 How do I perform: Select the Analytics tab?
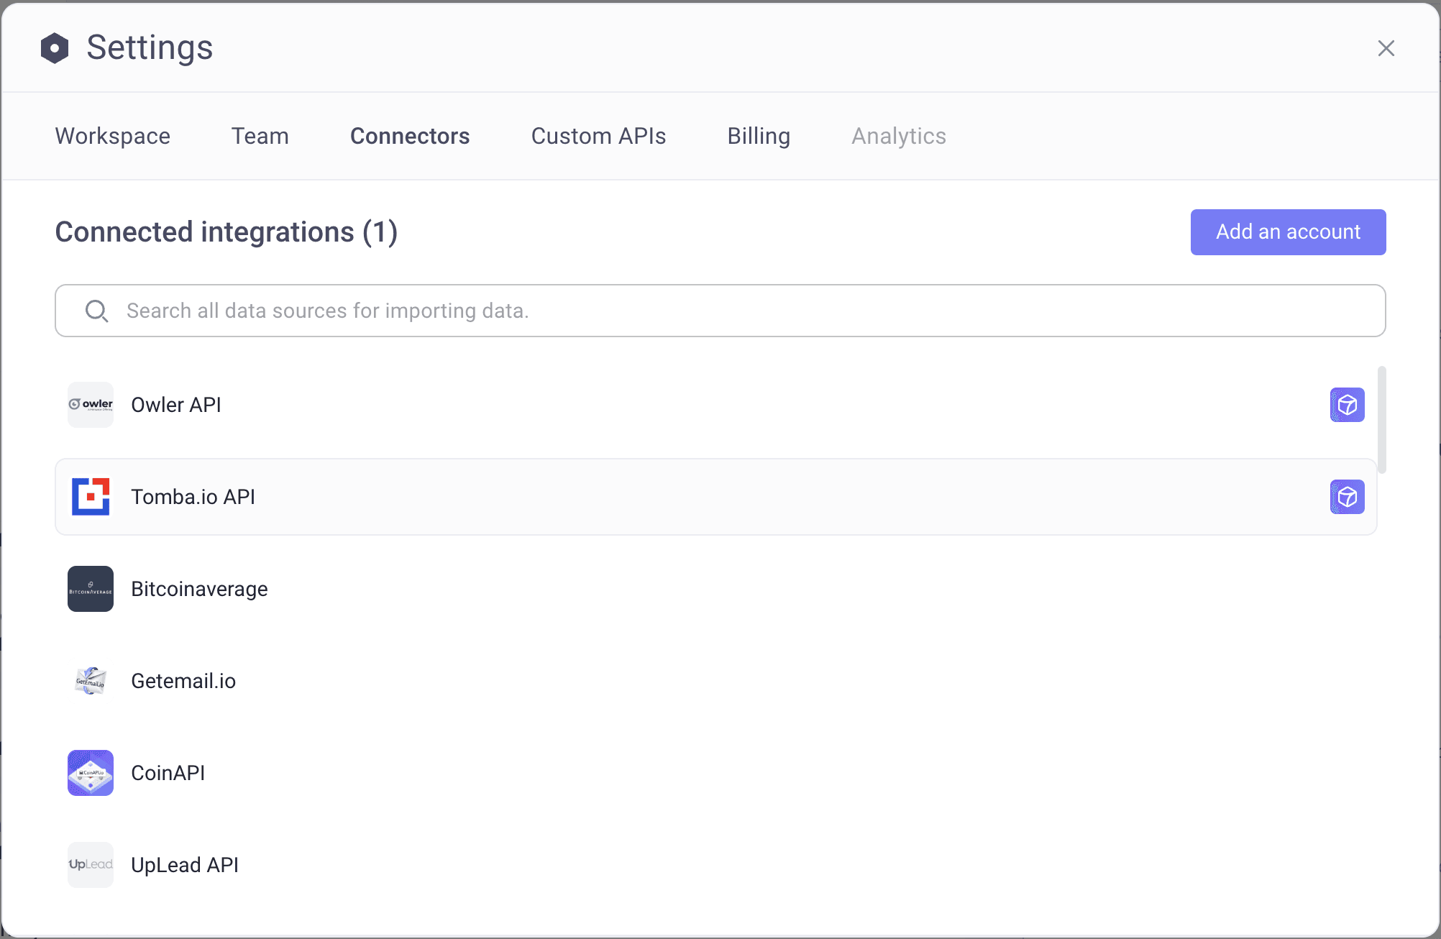click(x=898, y=136)
